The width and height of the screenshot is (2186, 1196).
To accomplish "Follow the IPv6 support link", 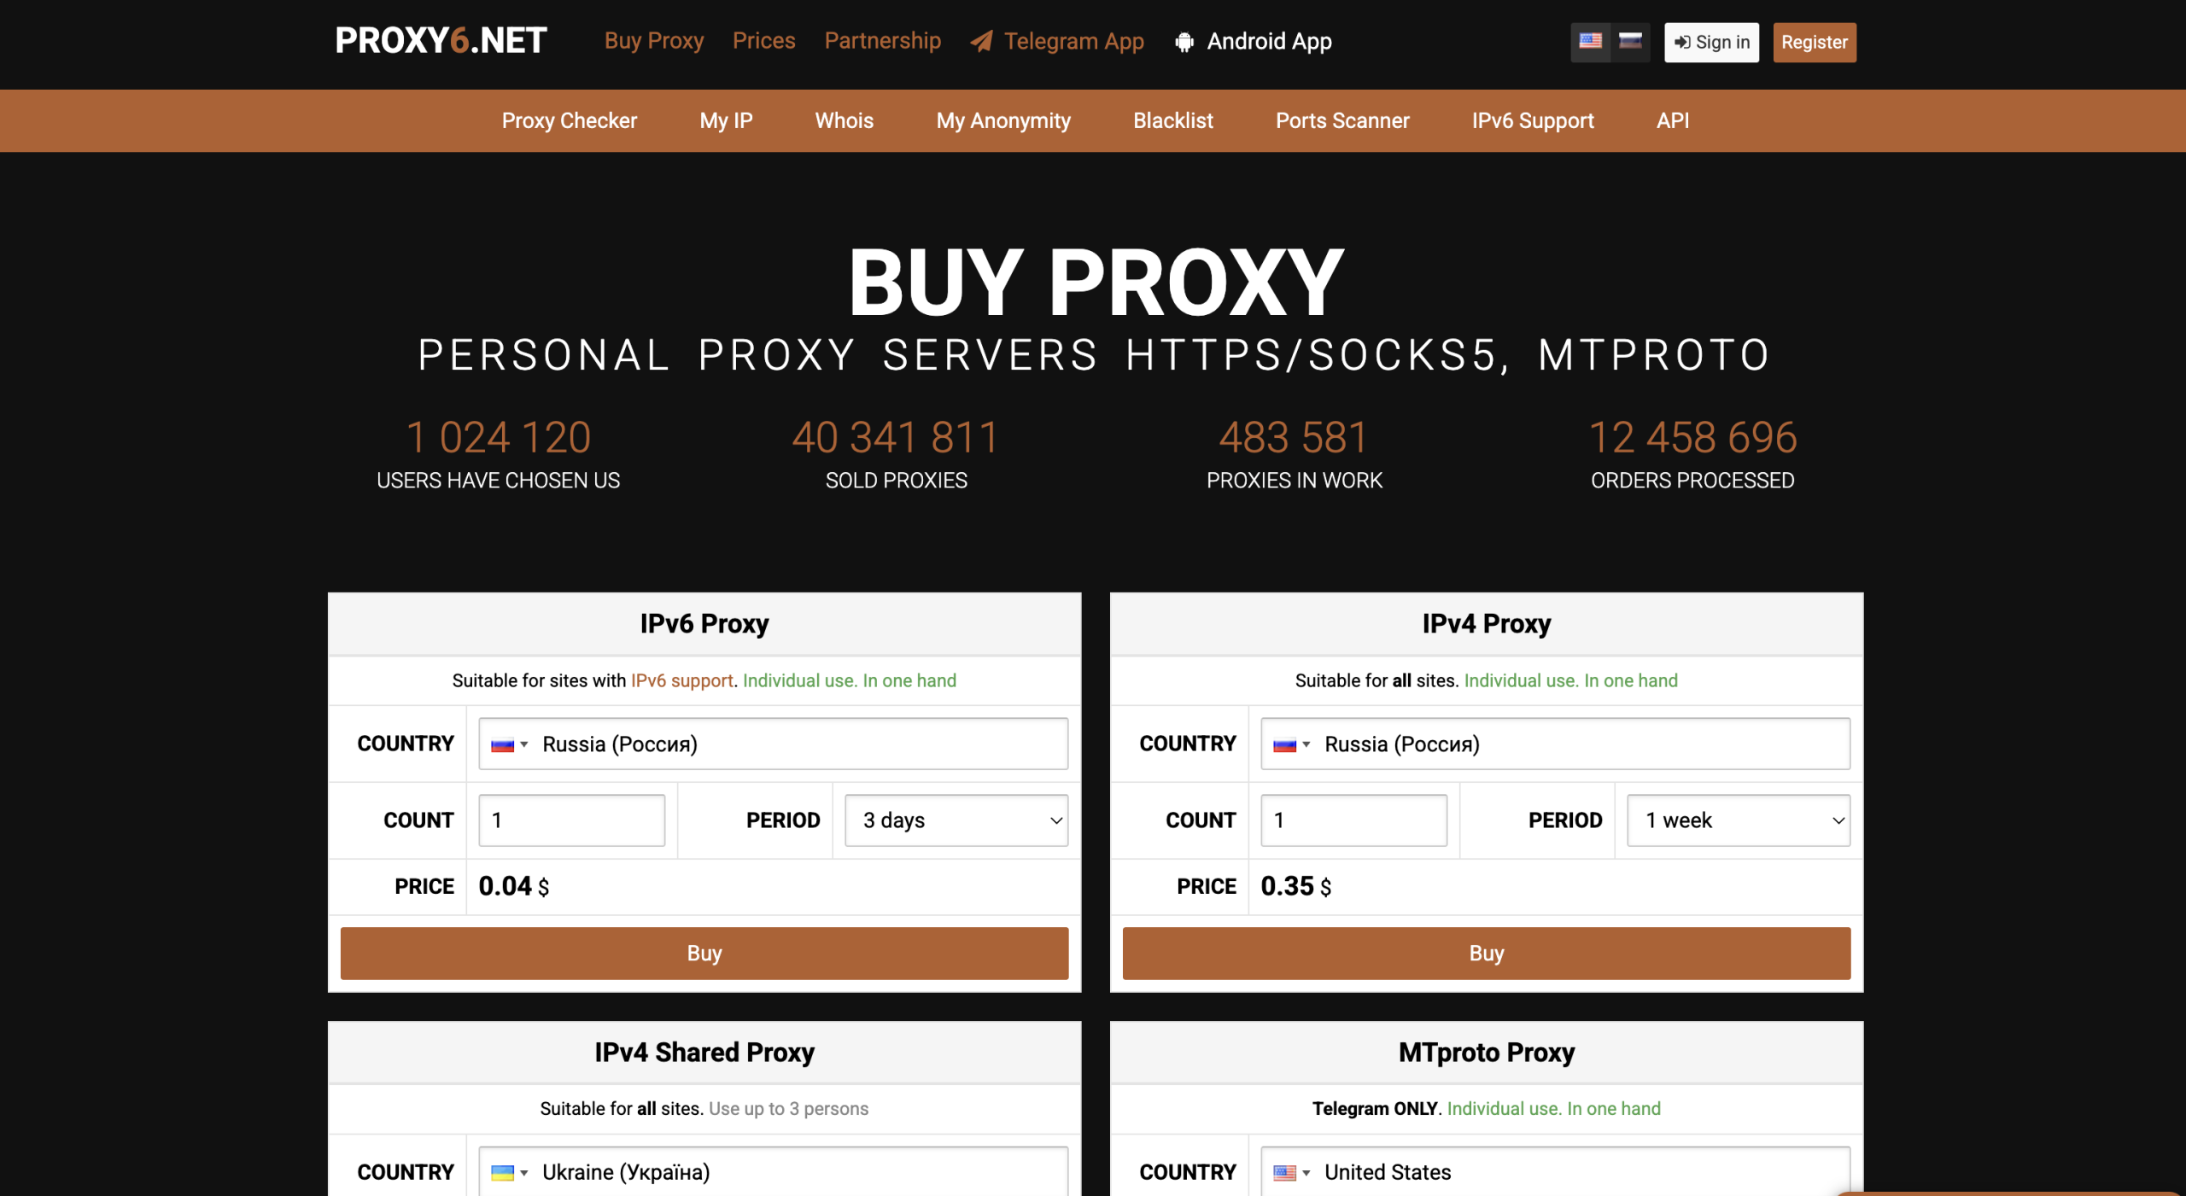I will click(682, 680).
